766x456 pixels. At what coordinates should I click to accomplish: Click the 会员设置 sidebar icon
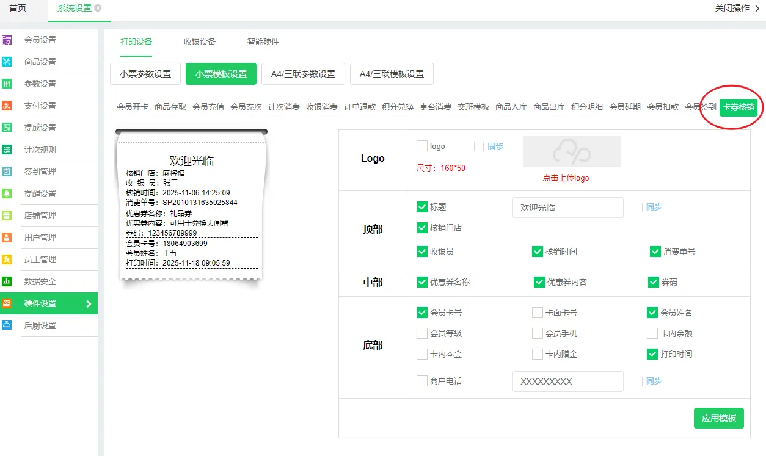[7, 40]
